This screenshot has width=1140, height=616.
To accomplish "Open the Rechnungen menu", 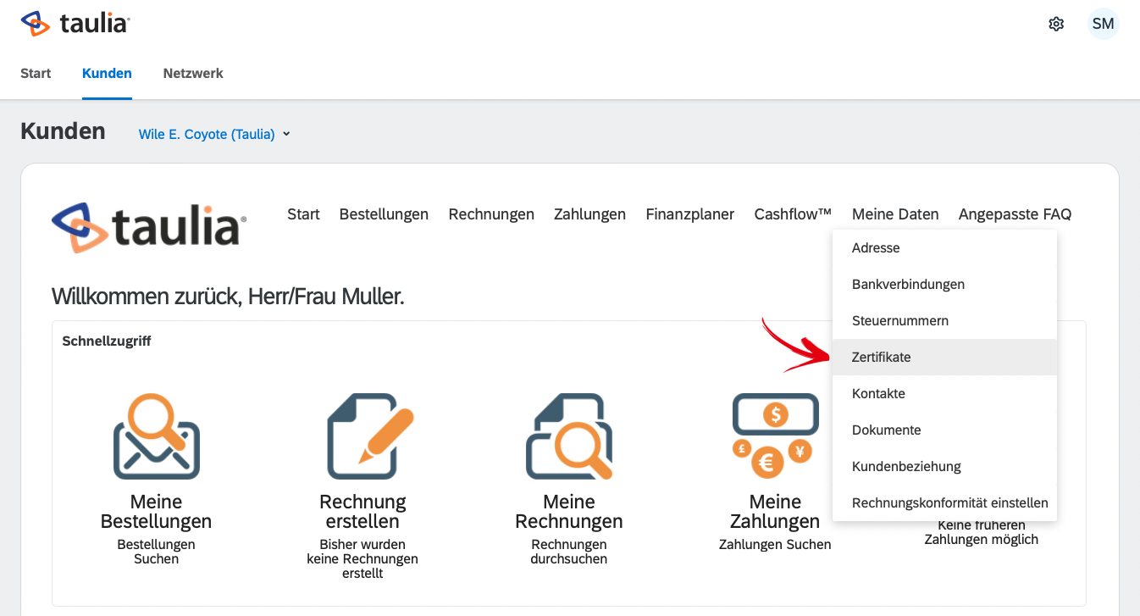I will pos(491,214).
